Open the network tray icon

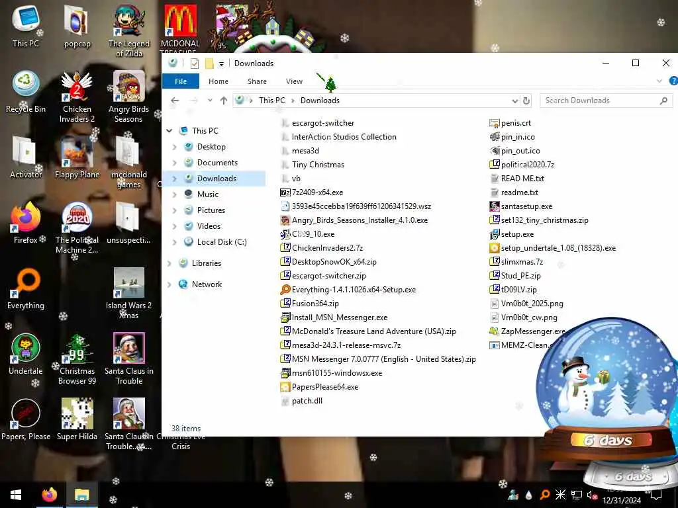tap(577, 495)
